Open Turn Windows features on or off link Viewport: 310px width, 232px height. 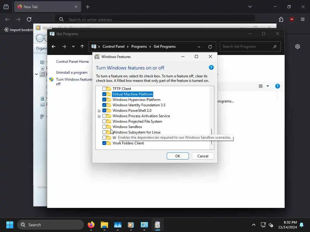click(x=74, y=82)
